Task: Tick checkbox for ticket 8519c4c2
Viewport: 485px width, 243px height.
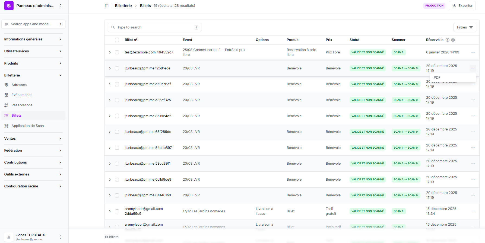Action: tap(117, 116)
